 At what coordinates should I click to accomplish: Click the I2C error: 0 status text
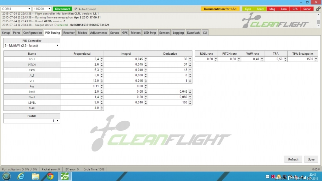[71, 169]
